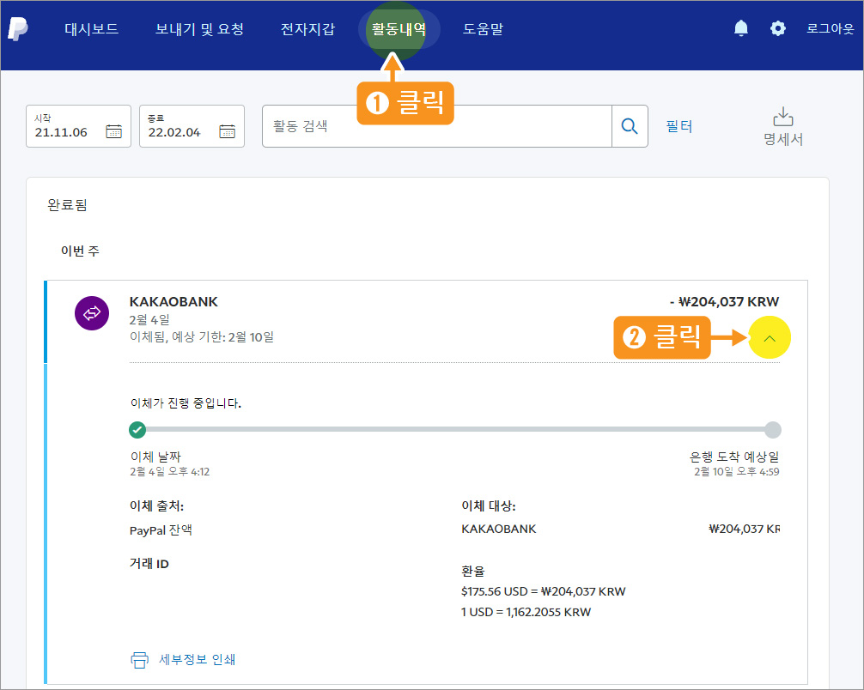Image resolution: width=864 pixels, height=690 pixels.
Task: Open settings via gear icon
Action: [777, 28]
